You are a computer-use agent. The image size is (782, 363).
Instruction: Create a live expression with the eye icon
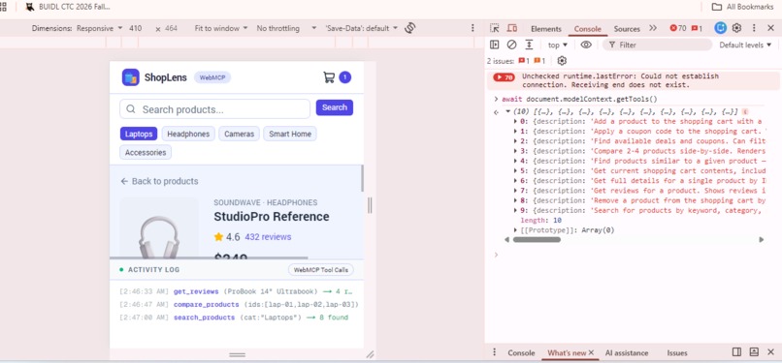pyautogui.click(x=586, y=45)
